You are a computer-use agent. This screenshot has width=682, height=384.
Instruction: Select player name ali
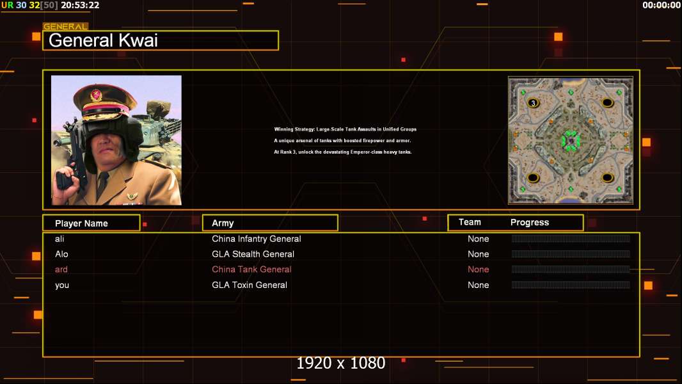[59, 239]
